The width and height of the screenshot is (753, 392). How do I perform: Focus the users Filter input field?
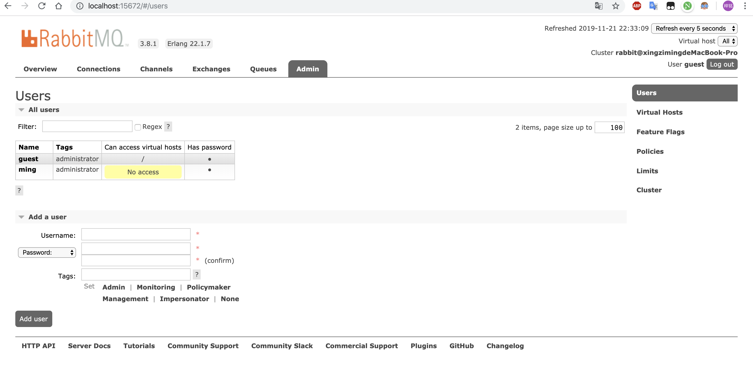click(x=87, y=126)
